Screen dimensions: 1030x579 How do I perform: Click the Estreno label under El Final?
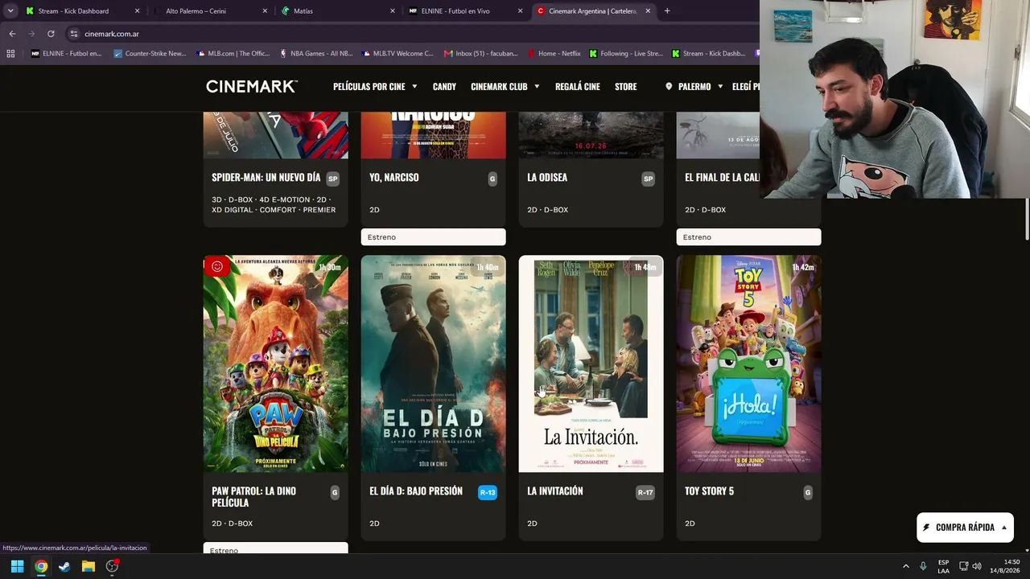pyautogui.click(x=749, y=237)
